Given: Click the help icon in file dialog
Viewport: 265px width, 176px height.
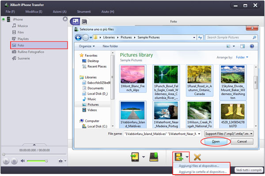Looking at the screenshot, I should [x=251, y=46].
